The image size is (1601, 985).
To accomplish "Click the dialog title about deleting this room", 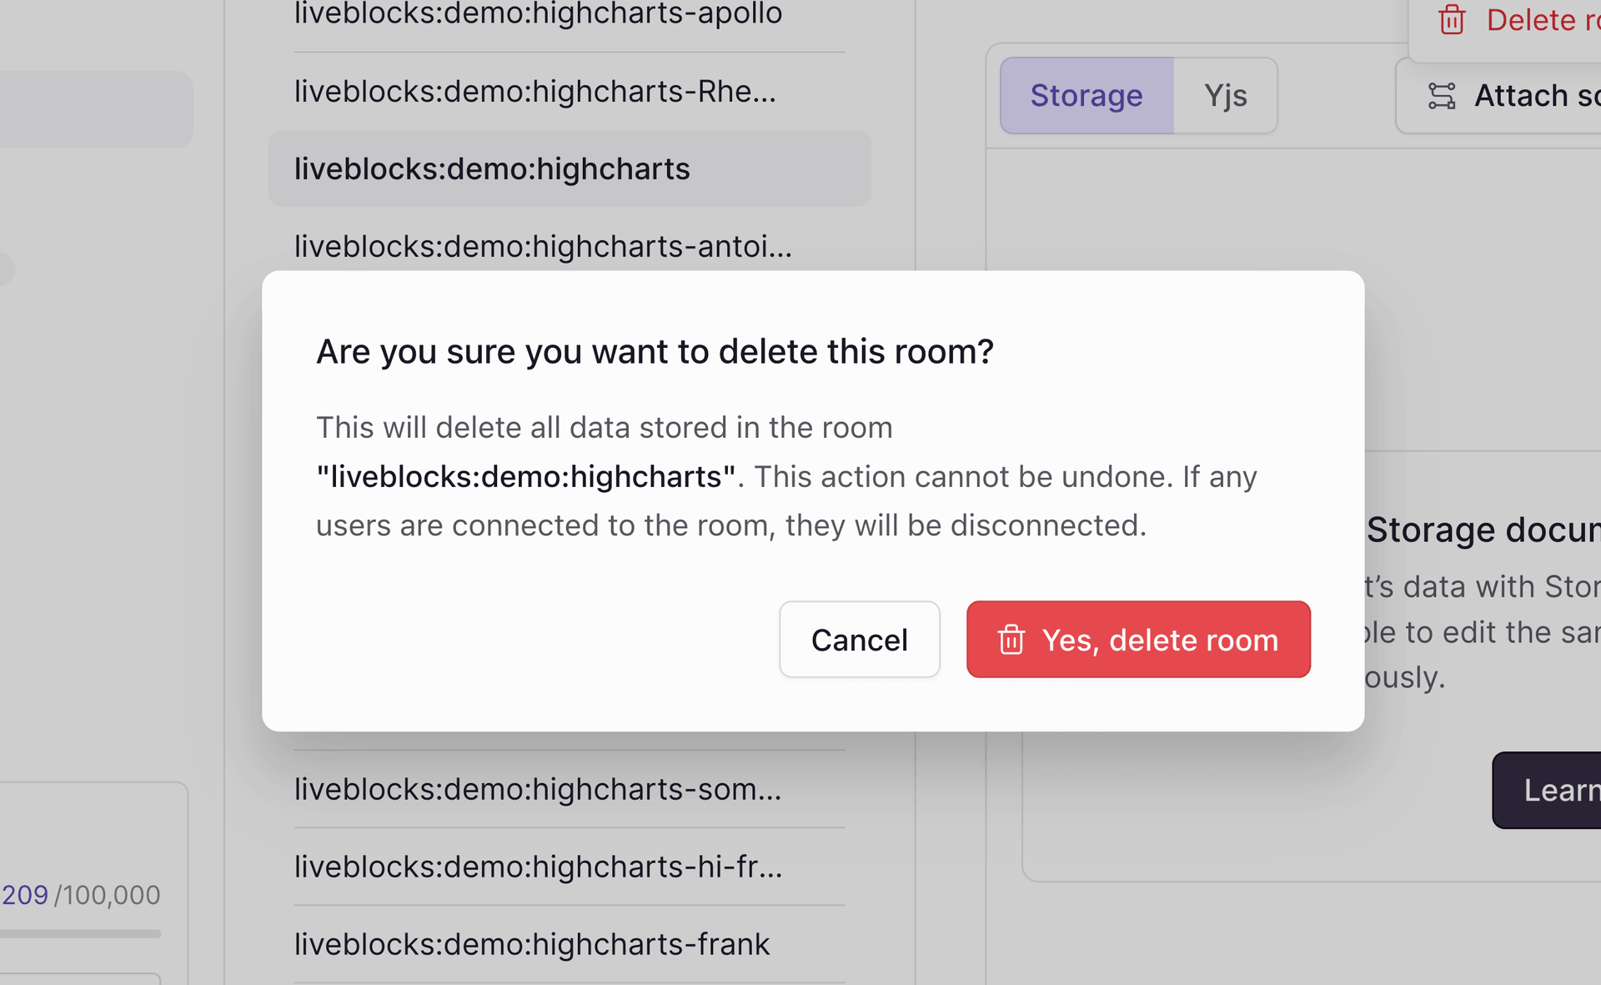I will [655, 351].
